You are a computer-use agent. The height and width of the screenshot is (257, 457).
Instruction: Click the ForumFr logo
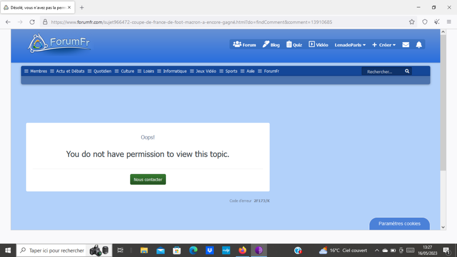coord(59,43)
